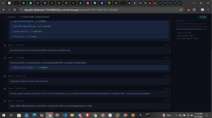Expand the query_metrics tool call row
Image resolution: width=212 pixels, height=118 pixels.
[89, 31]
